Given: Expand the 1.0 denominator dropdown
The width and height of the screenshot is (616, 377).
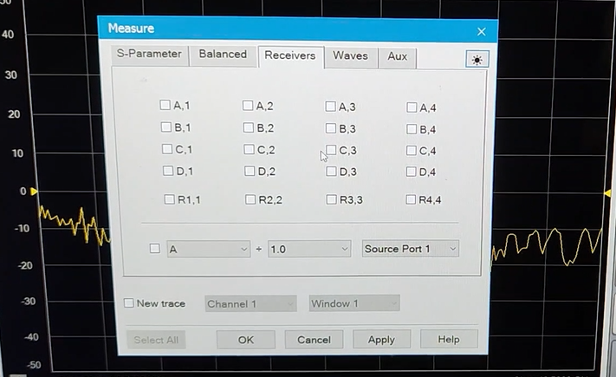Looking at the screenshot, I should (x=309, y=250).
